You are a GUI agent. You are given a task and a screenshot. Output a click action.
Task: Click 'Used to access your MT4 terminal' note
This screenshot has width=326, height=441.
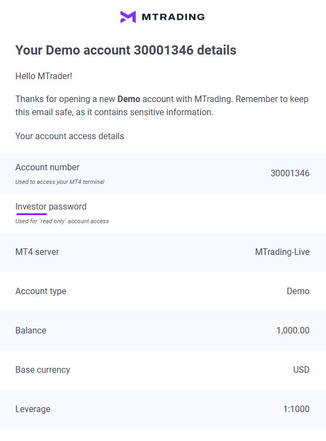point(59,182)
